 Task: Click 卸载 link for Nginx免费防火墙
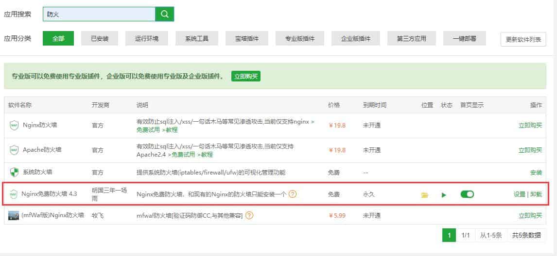536,194
